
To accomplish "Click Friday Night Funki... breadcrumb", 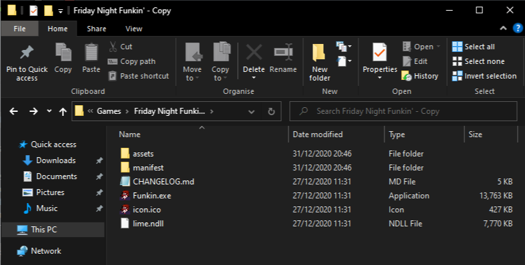I will [169, 111].
